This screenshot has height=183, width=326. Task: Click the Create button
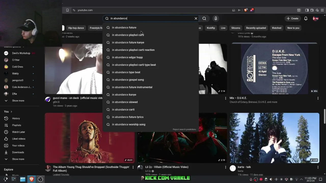point(292,18)
